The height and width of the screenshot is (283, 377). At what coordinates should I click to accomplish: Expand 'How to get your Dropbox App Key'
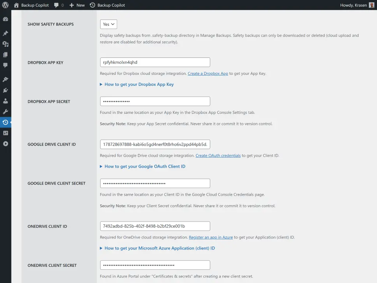(139, 84)
